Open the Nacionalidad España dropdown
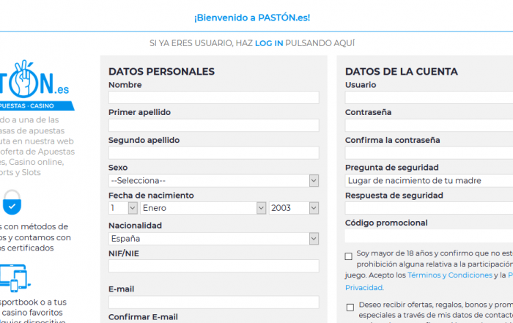 pyautogui.click(x=214, y=239)
